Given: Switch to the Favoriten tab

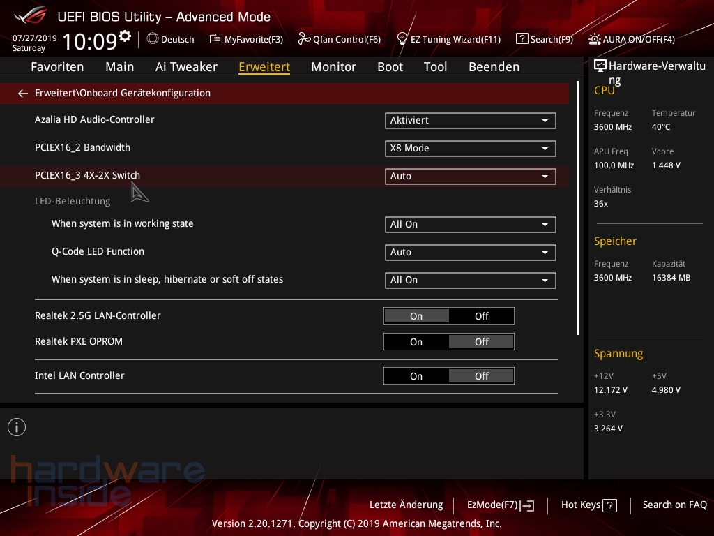Looking at the screenshot, I should click(x=57, y=67).
